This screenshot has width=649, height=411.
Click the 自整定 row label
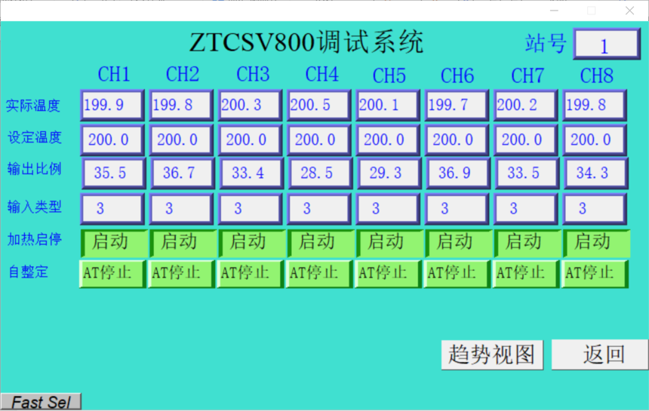(28, 271)
